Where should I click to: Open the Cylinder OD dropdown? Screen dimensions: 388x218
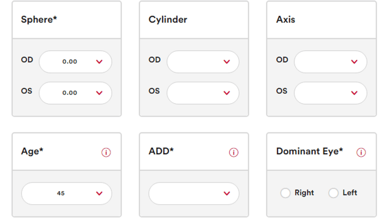[x=203, y=62]
